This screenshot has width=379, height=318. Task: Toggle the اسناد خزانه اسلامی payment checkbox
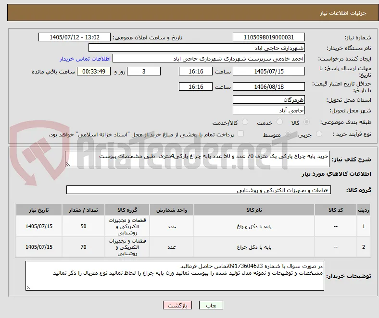click(241, 134)
